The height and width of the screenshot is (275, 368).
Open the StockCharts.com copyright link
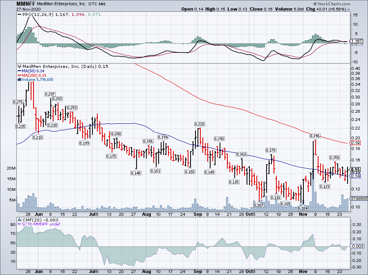coord(332,4)
